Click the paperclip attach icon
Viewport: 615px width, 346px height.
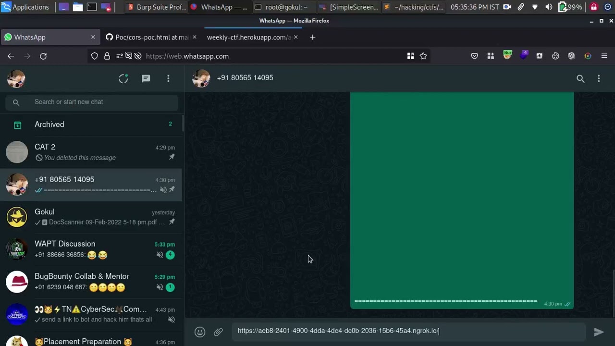pyautogui.click(x=218, y=332)
